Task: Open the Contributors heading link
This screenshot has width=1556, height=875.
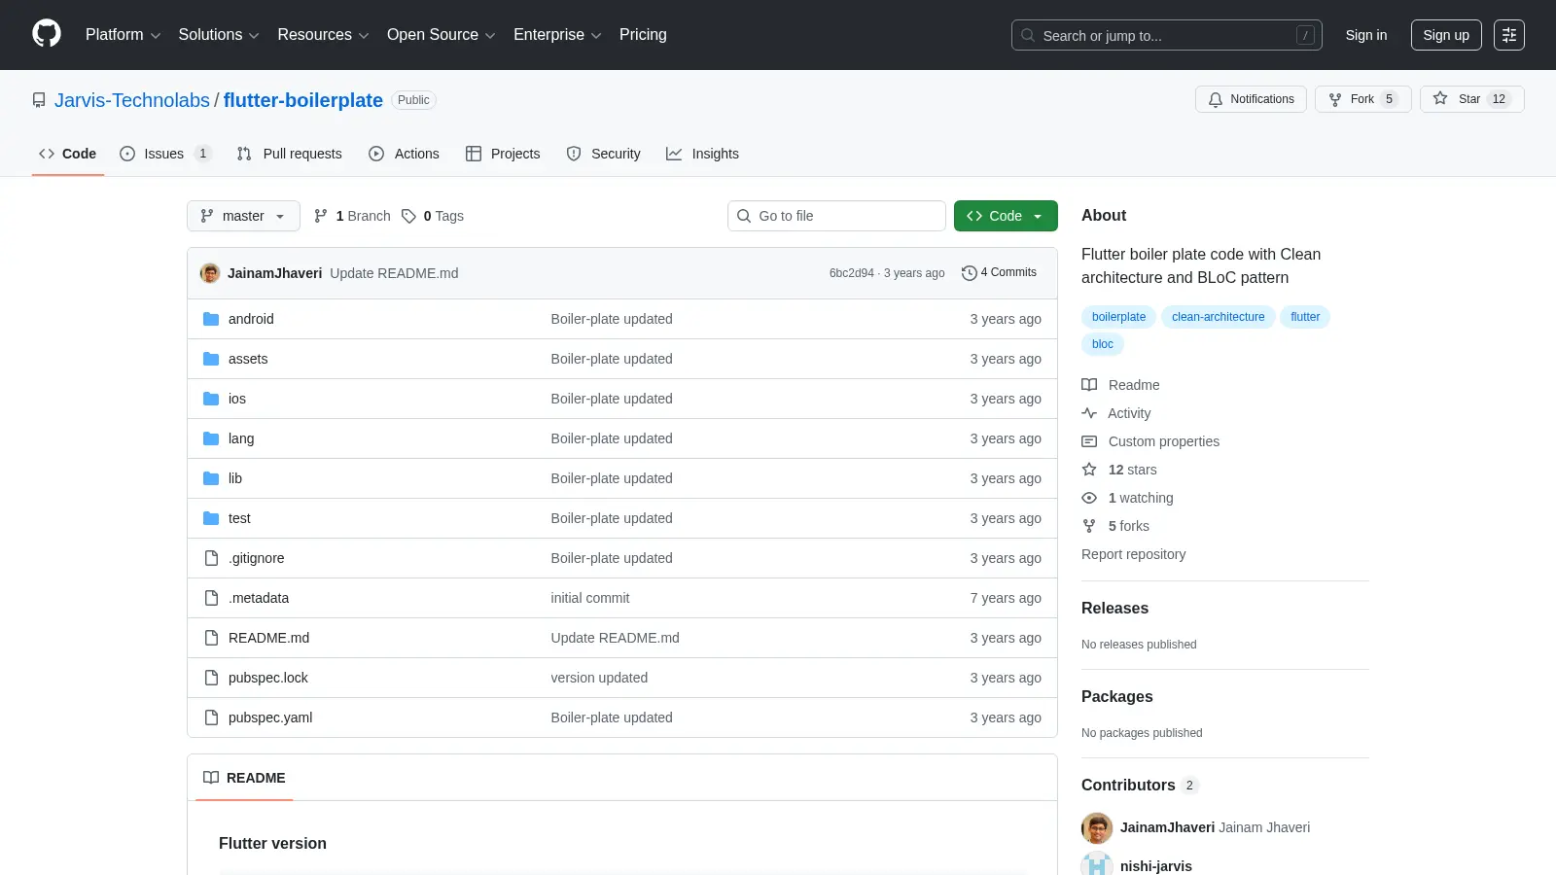Action: (x=1140, y=785)
